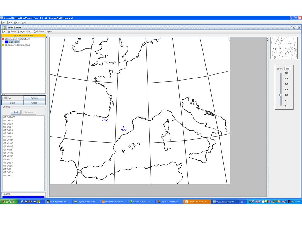
Task: Select coordinate 30T WN76 in list
Action: pos(8,159)
